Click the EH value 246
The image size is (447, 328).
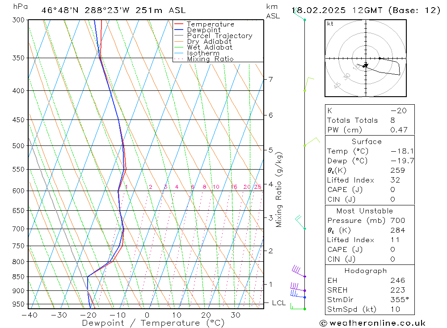398,281
